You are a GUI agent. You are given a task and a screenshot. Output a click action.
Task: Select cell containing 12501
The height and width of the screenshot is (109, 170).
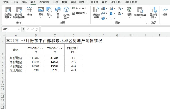36,66
